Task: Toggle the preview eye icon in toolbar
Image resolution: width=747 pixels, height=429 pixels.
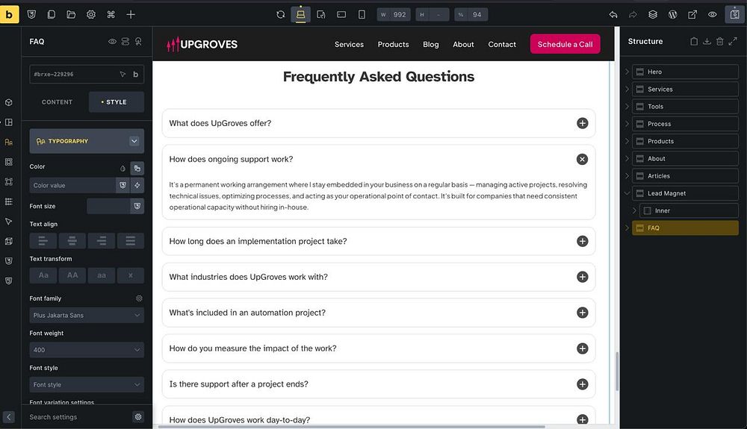Action: (x=712, y=15)
